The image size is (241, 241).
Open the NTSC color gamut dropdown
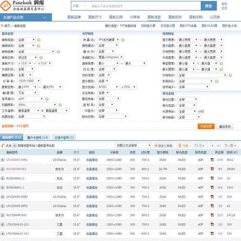point(108,87)
